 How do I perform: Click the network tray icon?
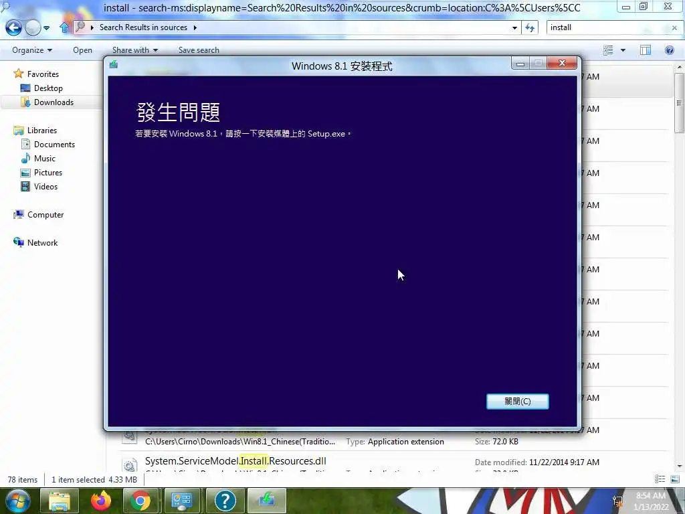click(617, 501)
